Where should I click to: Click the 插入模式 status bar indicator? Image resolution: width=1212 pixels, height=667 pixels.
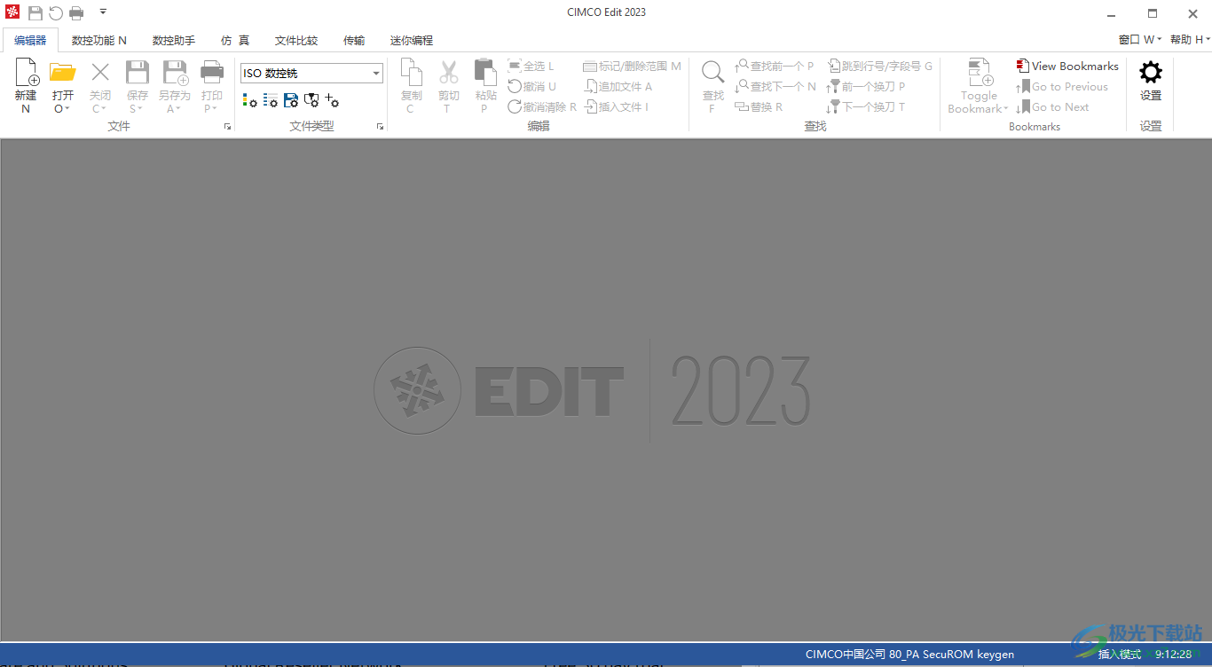point(1120,655)
